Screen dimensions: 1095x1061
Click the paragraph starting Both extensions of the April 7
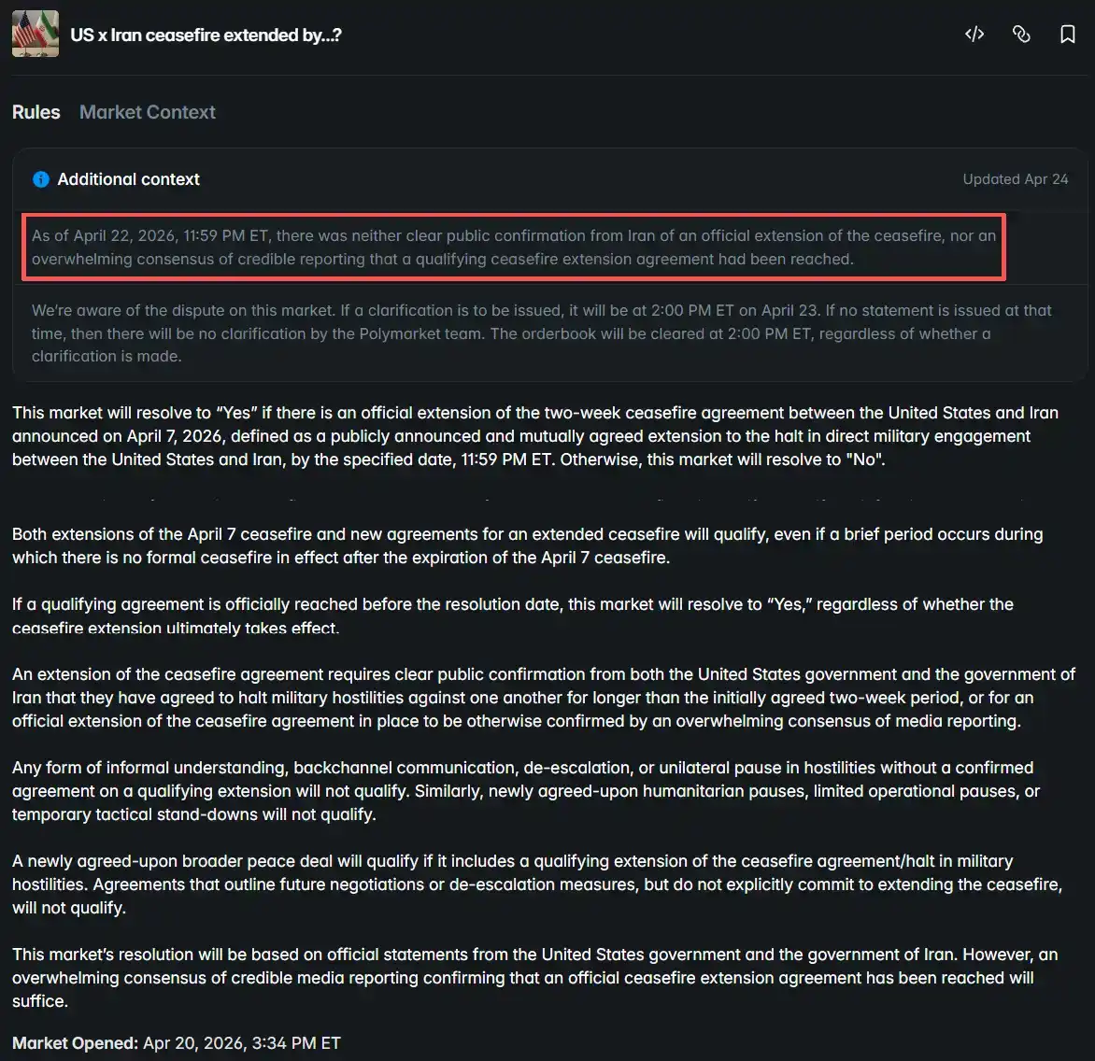(x=527, y=545)
